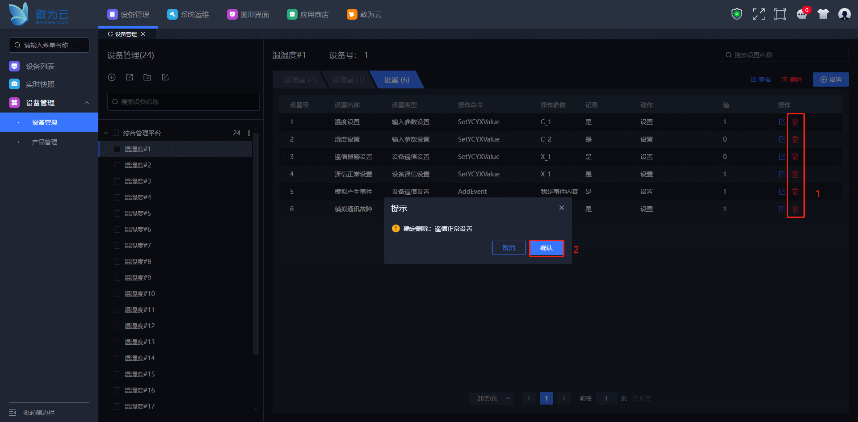Toggle the 温湿度#1 checkbox
The height and width of the screenshot is (422, 858).
[x=117, y=149]
